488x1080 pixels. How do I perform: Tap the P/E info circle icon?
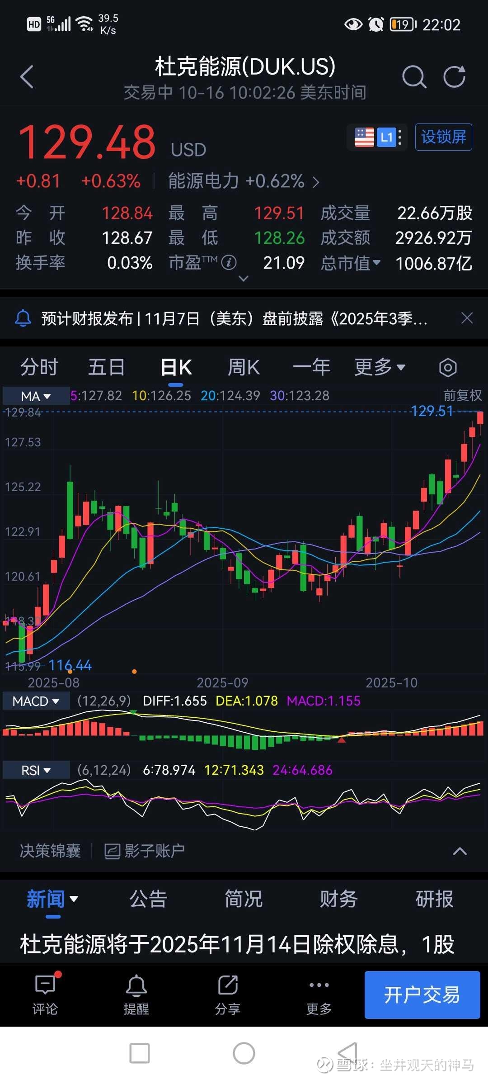[x=229, y=262]
